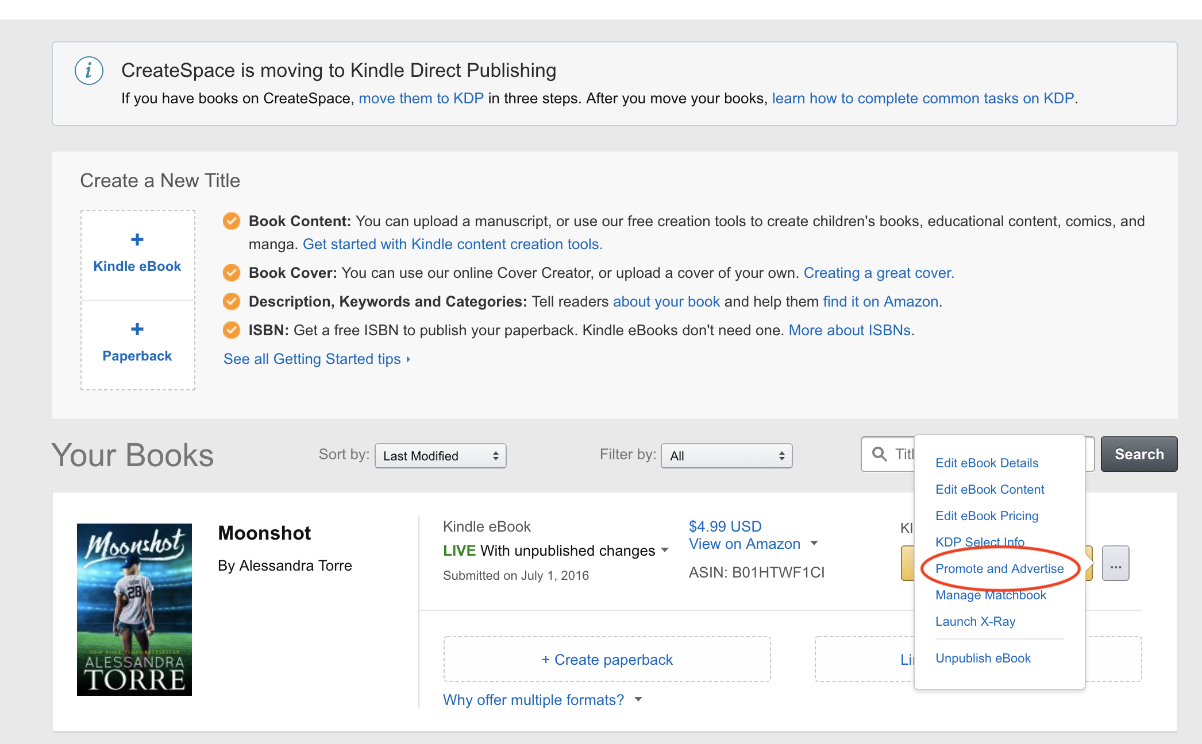Open move them to KDP link
The height and width of the screenshot is (744, 1202).
[421, 98]
